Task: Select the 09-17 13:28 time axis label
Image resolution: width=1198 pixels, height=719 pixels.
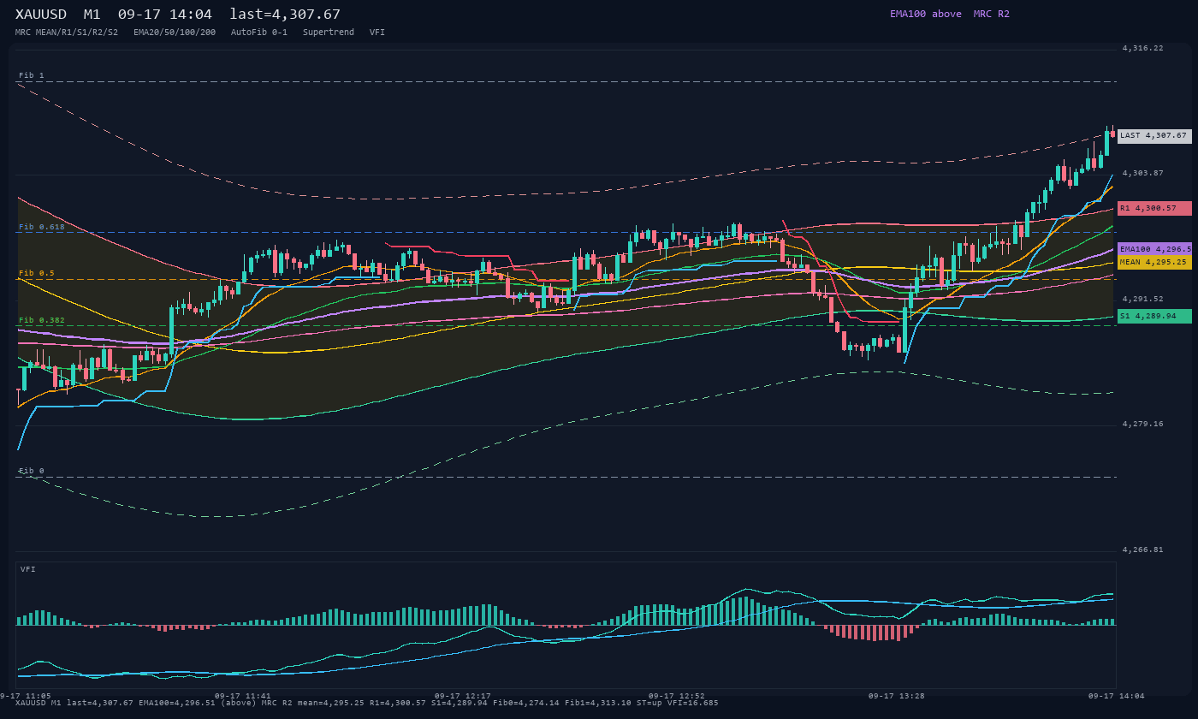Action: (897, 696)
